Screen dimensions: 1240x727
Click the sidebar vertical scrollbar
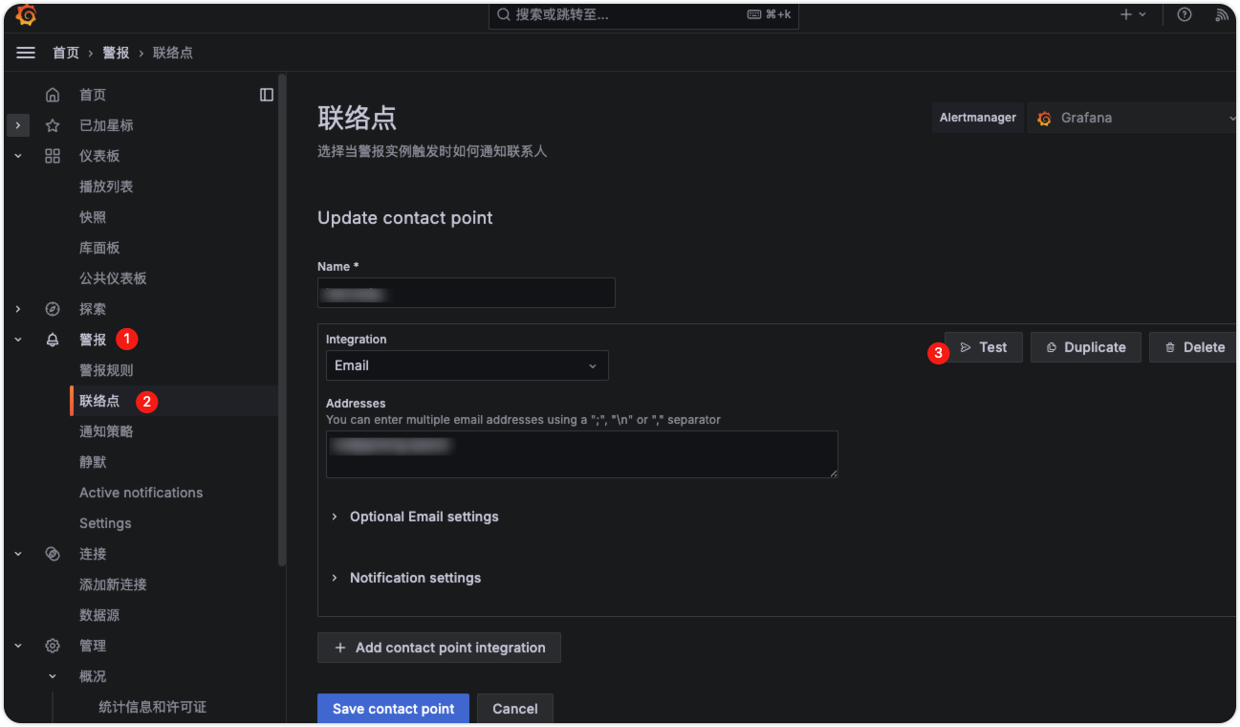[x=282, y=316]
